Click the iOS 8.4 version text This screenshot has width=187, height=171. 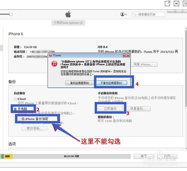click(x=103, y=47)
